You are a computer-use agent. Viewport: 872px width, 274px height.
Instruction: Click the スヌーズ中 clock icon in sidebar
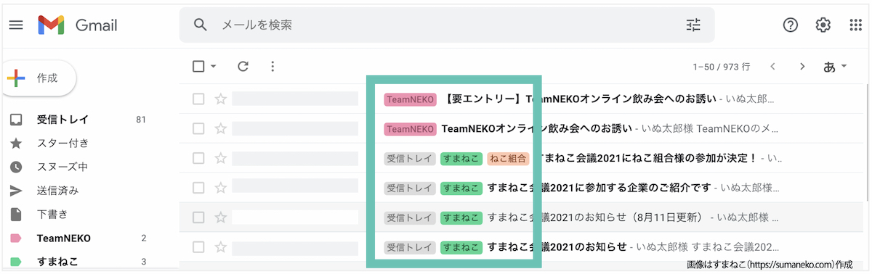pyautogui.click(x=16, y=167)
